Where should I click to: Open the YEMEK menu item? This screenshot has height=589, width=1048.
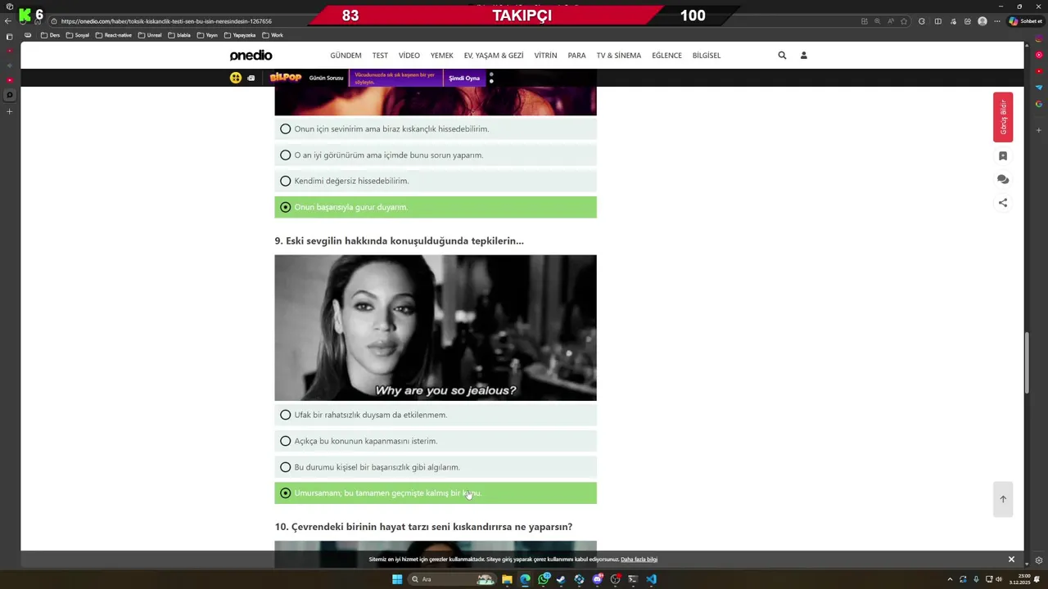pos(442,56)
